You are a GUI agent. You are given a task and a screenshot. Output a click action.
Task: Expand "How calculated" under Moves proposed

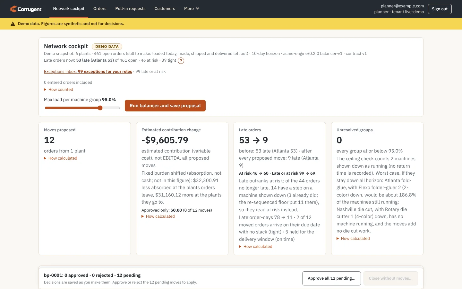pos(61,158)
